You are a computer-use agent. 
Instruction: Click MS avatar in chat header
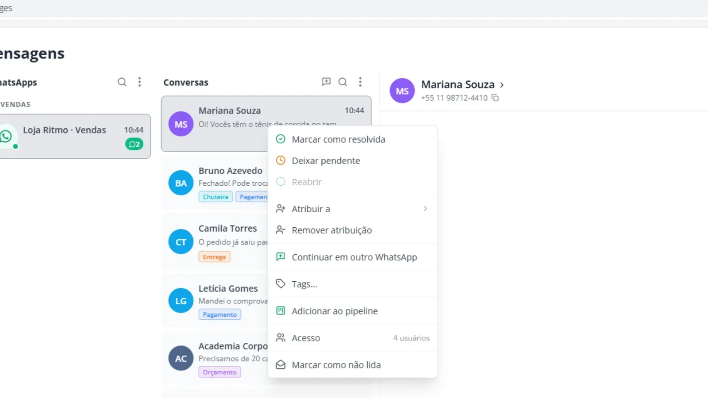tap(402, 91)
